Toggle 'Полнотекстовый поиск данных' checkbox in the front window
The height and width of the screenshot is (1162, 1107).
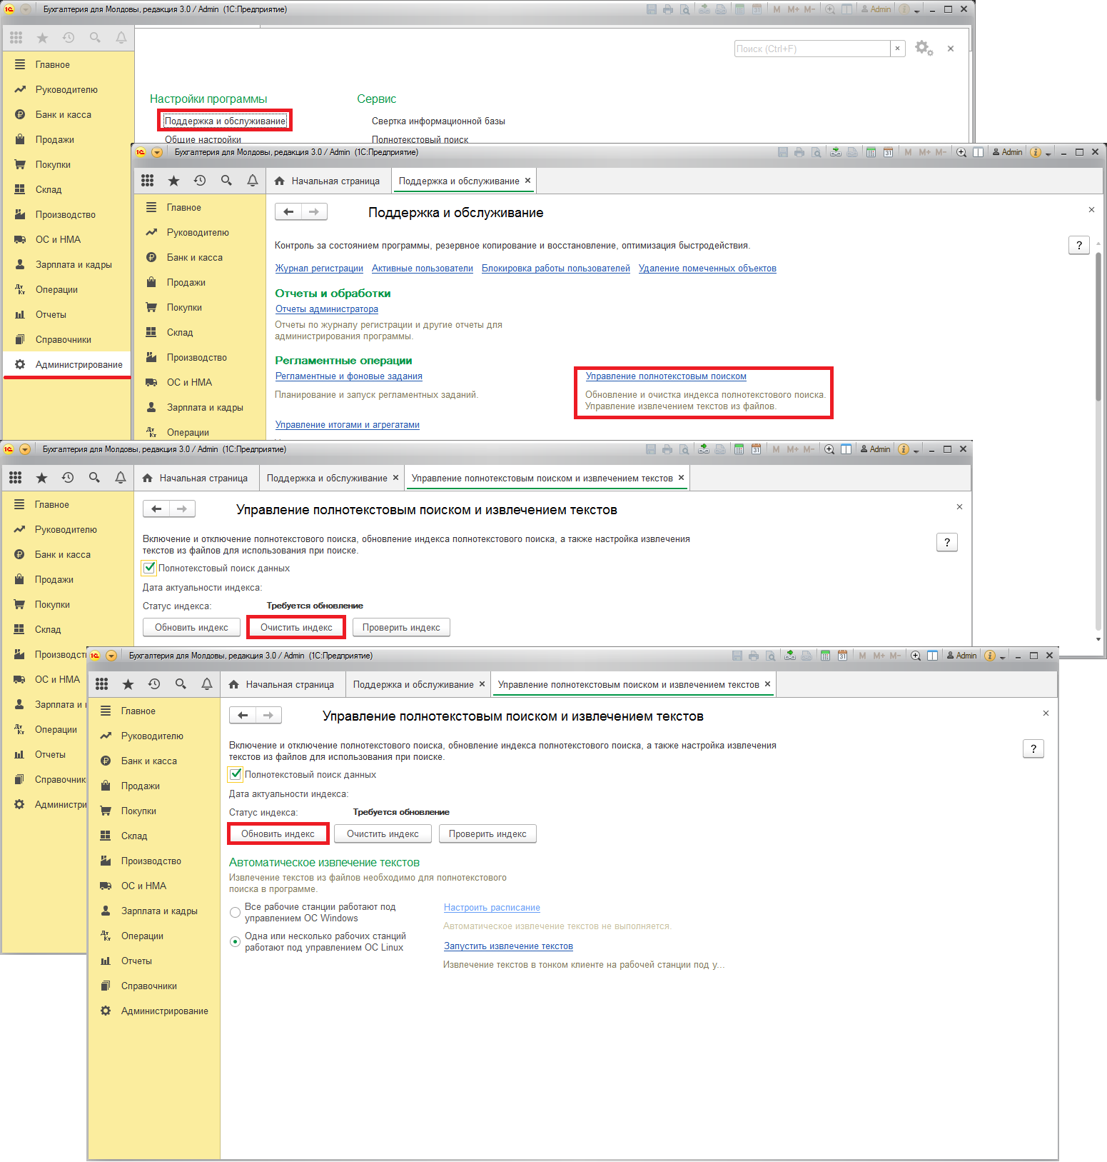pos(236,774)
